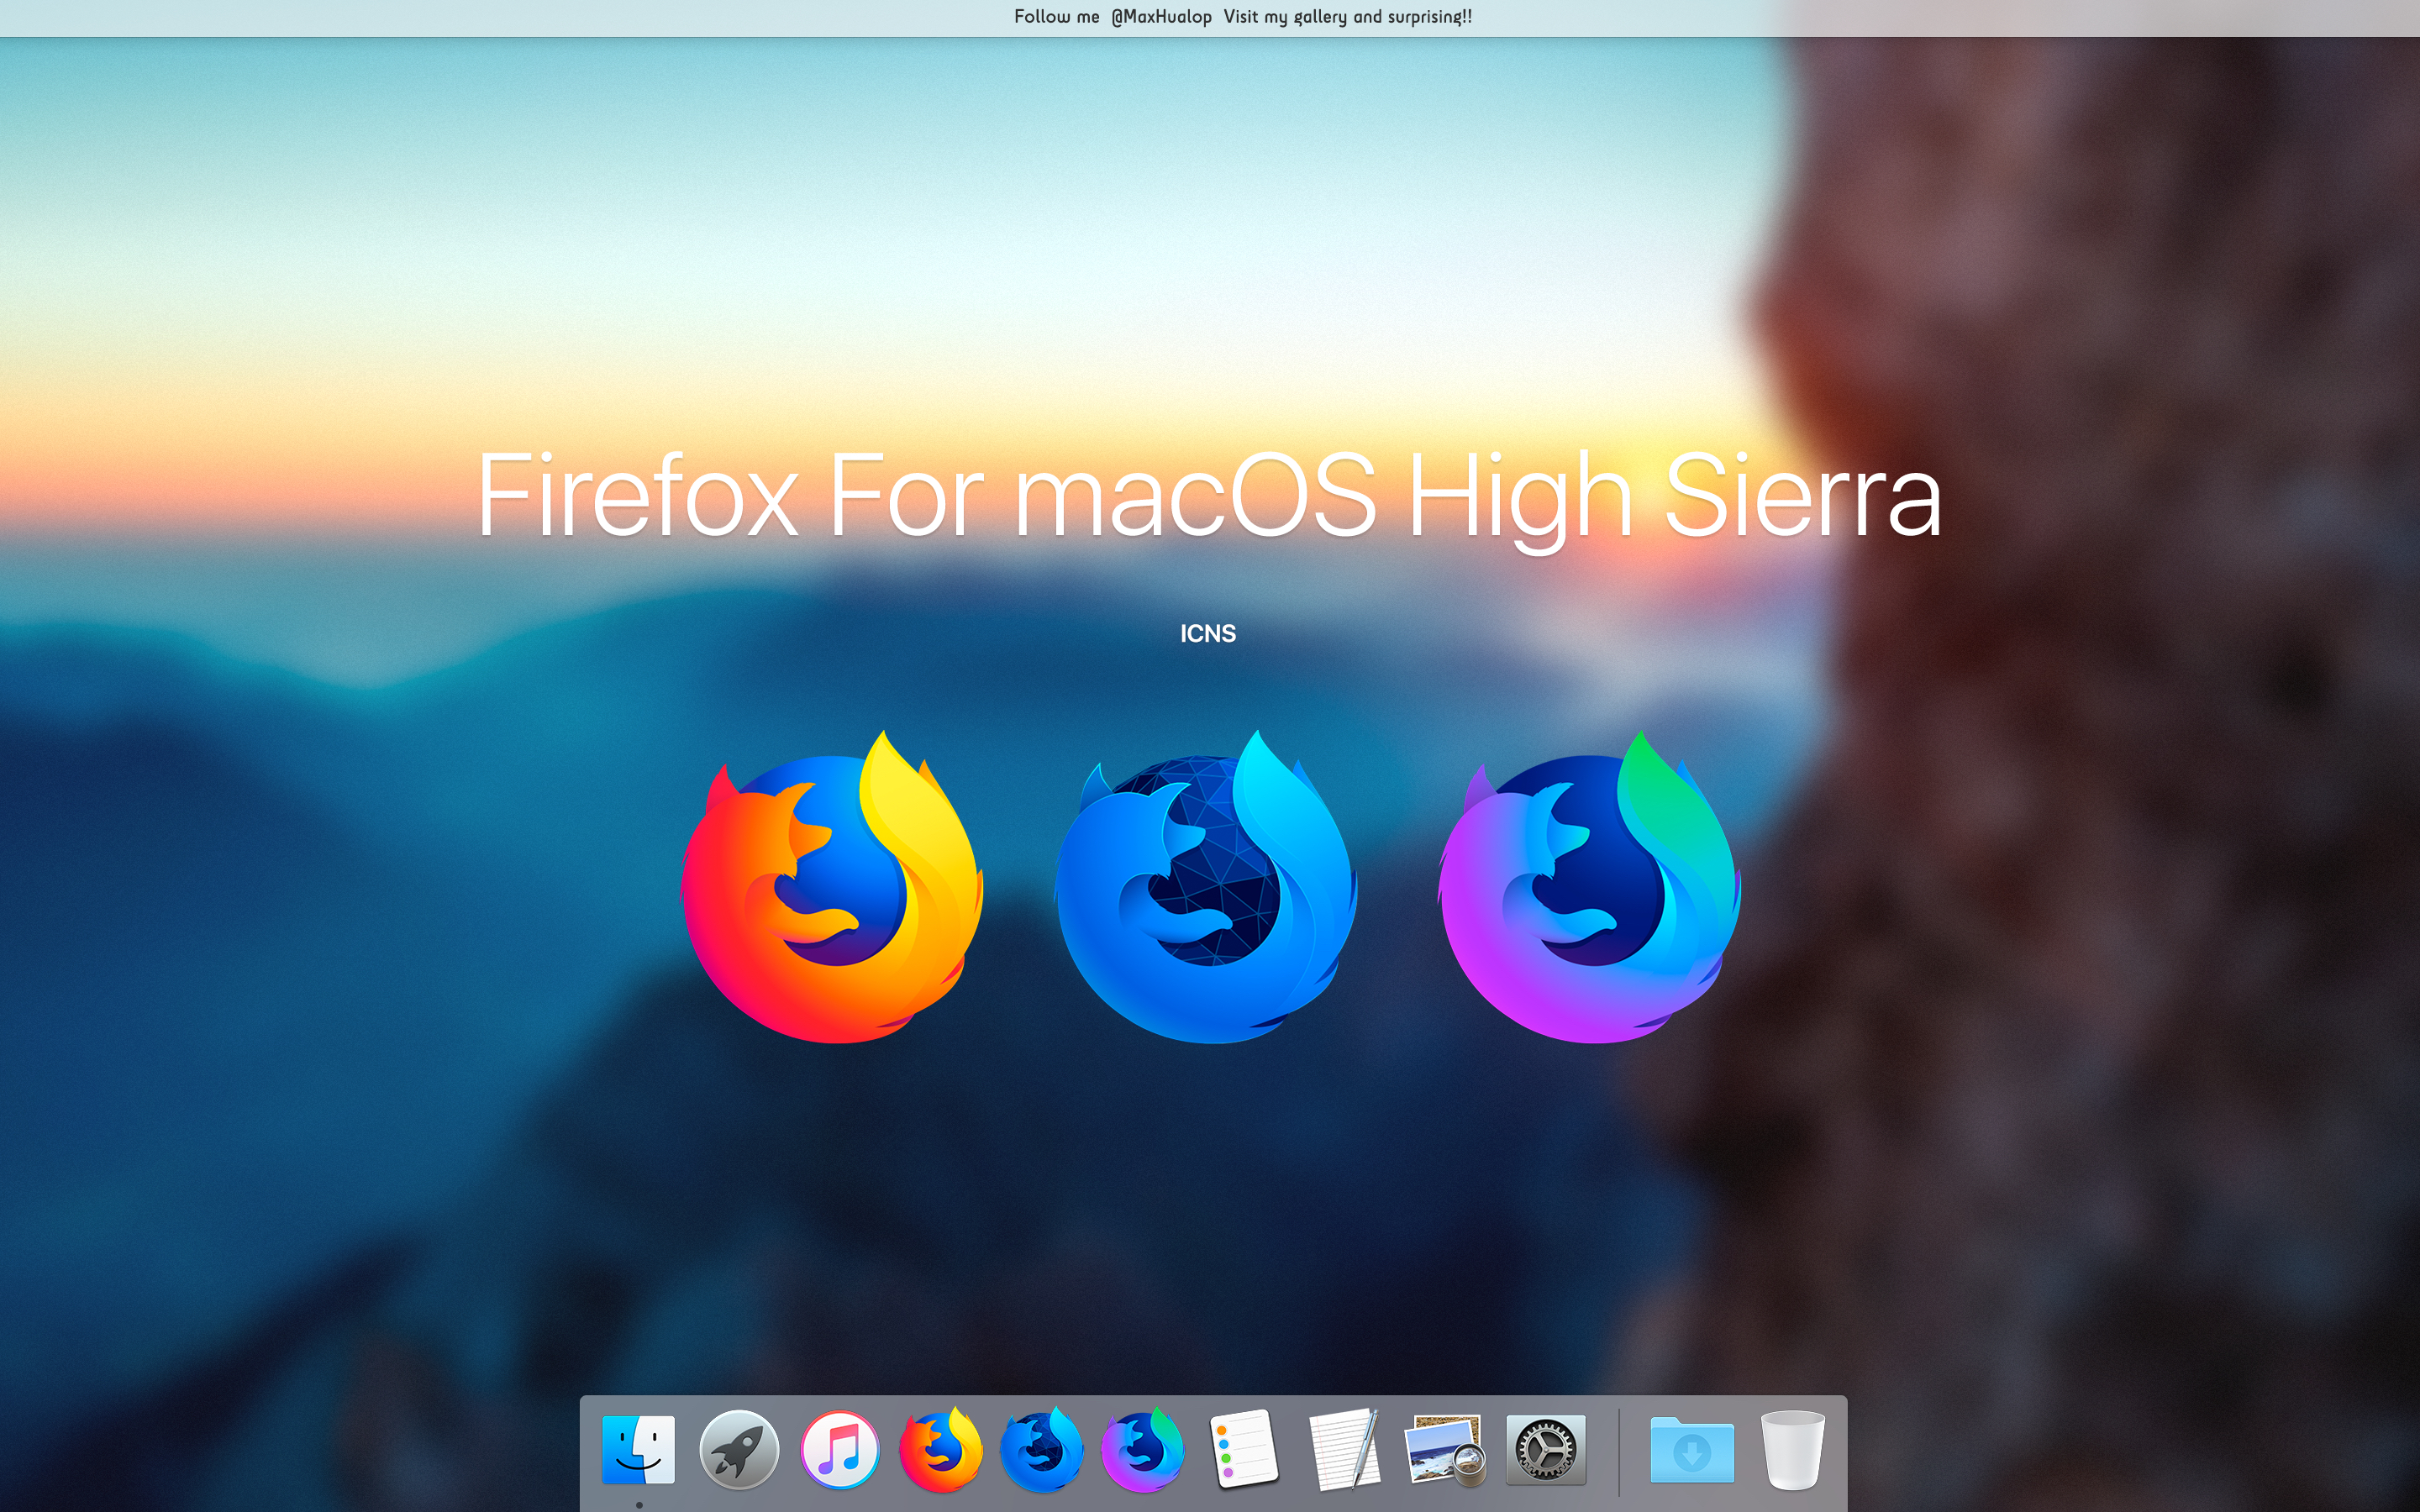Click the ICNS label
Image resolution: width=2420 pixels, height=1512 pixels.
click(x=1208, y=633)
